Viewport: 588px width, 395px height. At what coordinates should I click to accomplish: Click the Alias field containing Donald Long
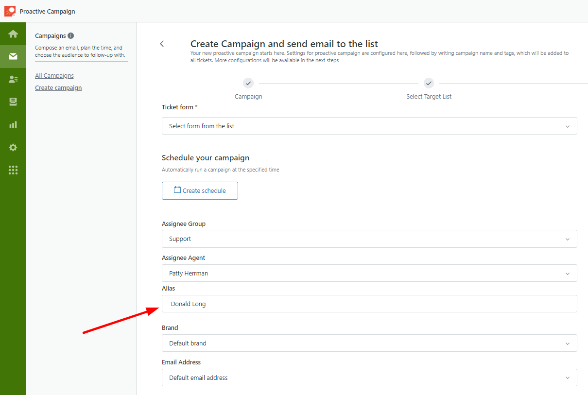369,304
